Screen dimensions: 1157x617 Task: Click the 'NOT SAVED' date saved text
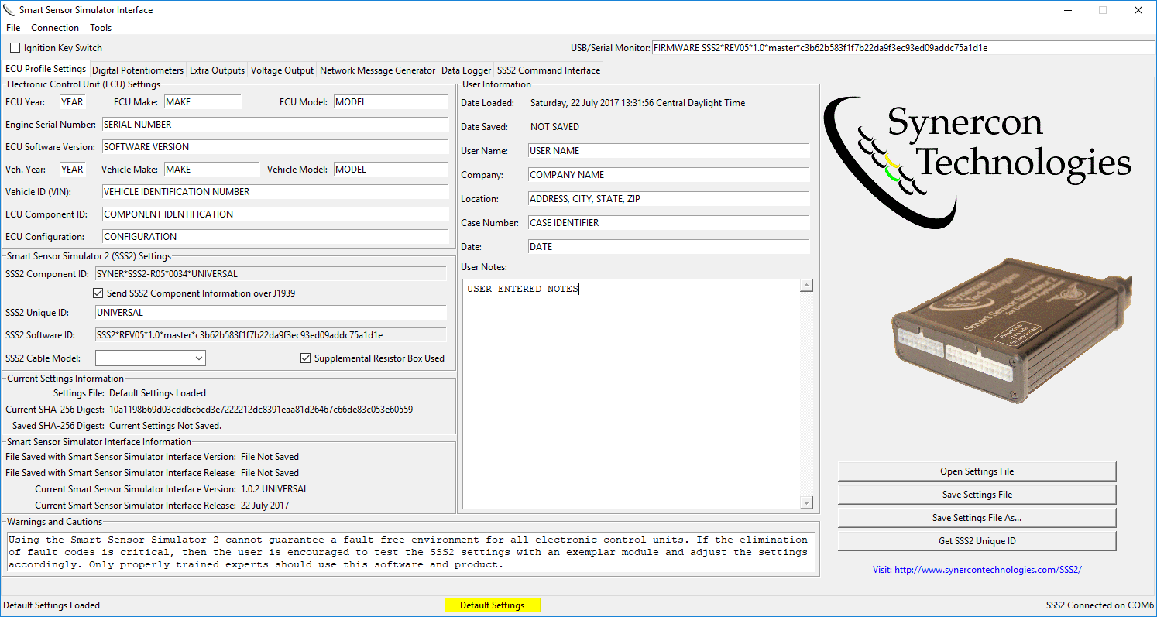click(x=554, y=127)
